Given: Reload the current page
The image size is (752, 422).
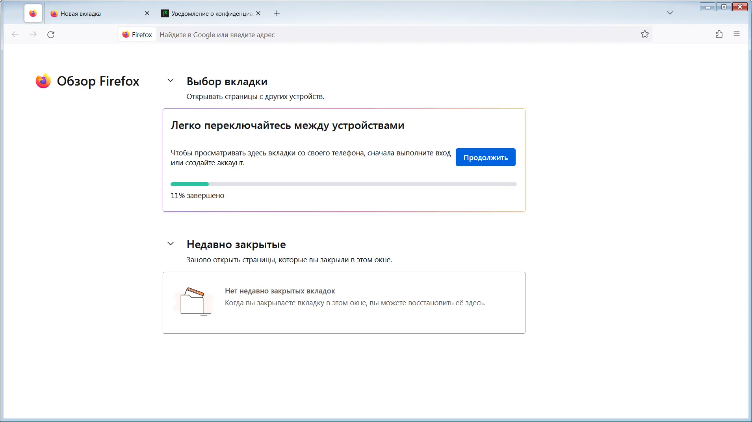Looking at the screenshot, I should click(x=51, y=34).
